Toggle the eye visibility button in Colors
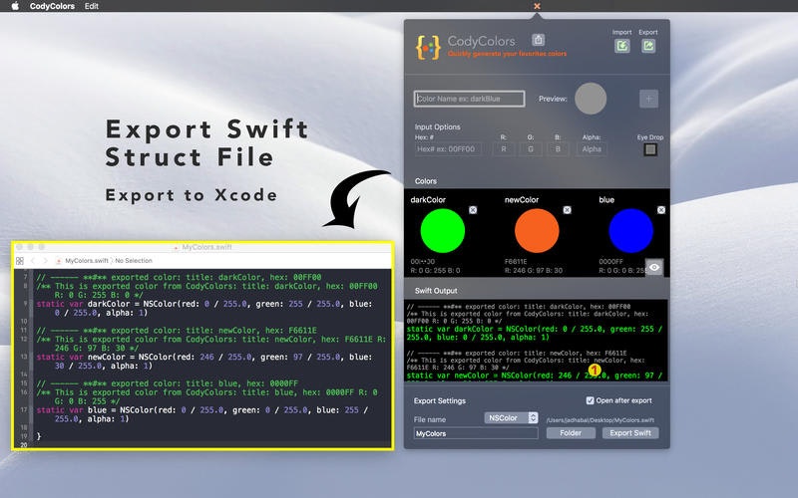Image resolution: width=798 pixels, height=498 pixels. (x=654, y=267)
